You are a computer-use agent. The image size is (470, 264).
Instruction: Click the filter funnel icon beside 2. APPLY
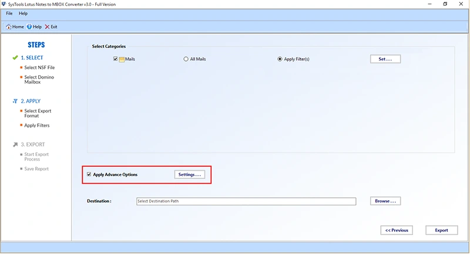point(15,101)
